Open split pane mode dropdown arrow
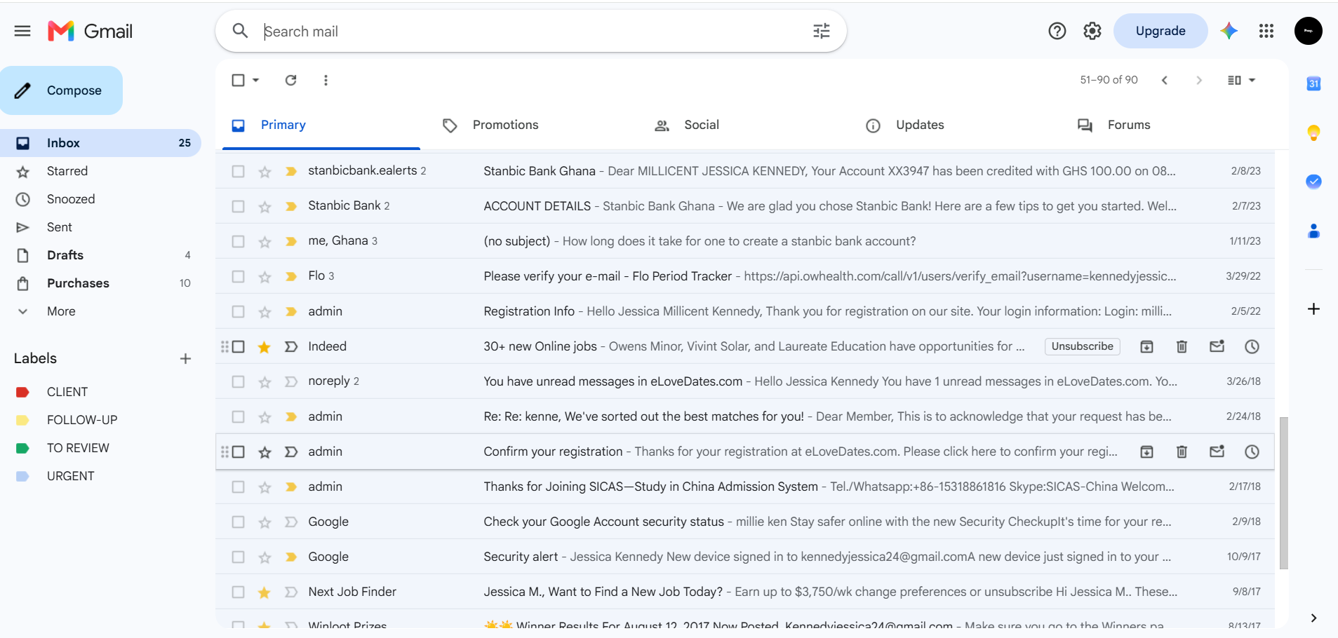 (x=1252, y=80)
